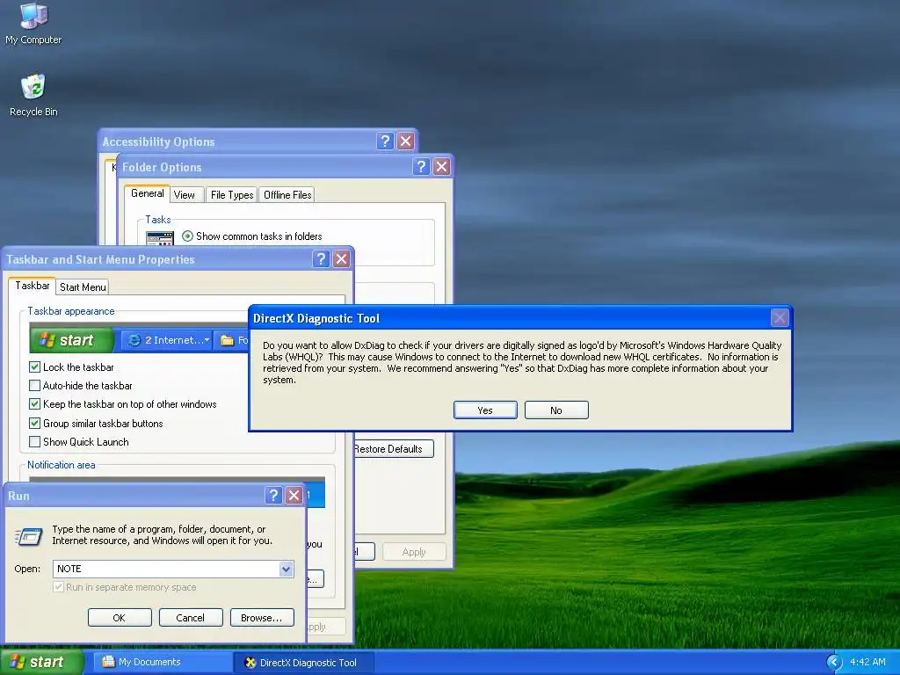
Task: Close the Taskbar and Start Menu Properties window
Action: pos(342,259)
